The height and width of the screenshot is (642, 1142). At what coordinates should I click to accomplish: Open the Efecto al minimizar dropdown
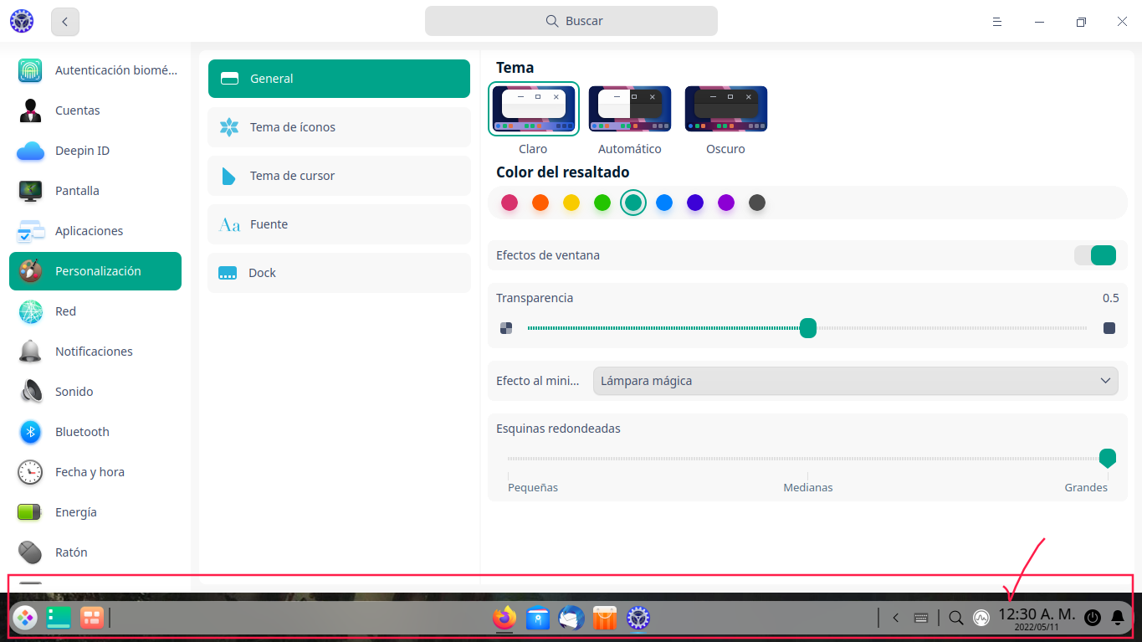[x=855, y=381]
